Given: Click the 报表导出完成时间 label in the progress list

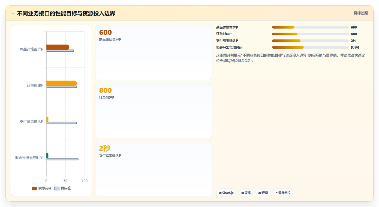Looking at the screenshot, I should click(x=229, y=47).
